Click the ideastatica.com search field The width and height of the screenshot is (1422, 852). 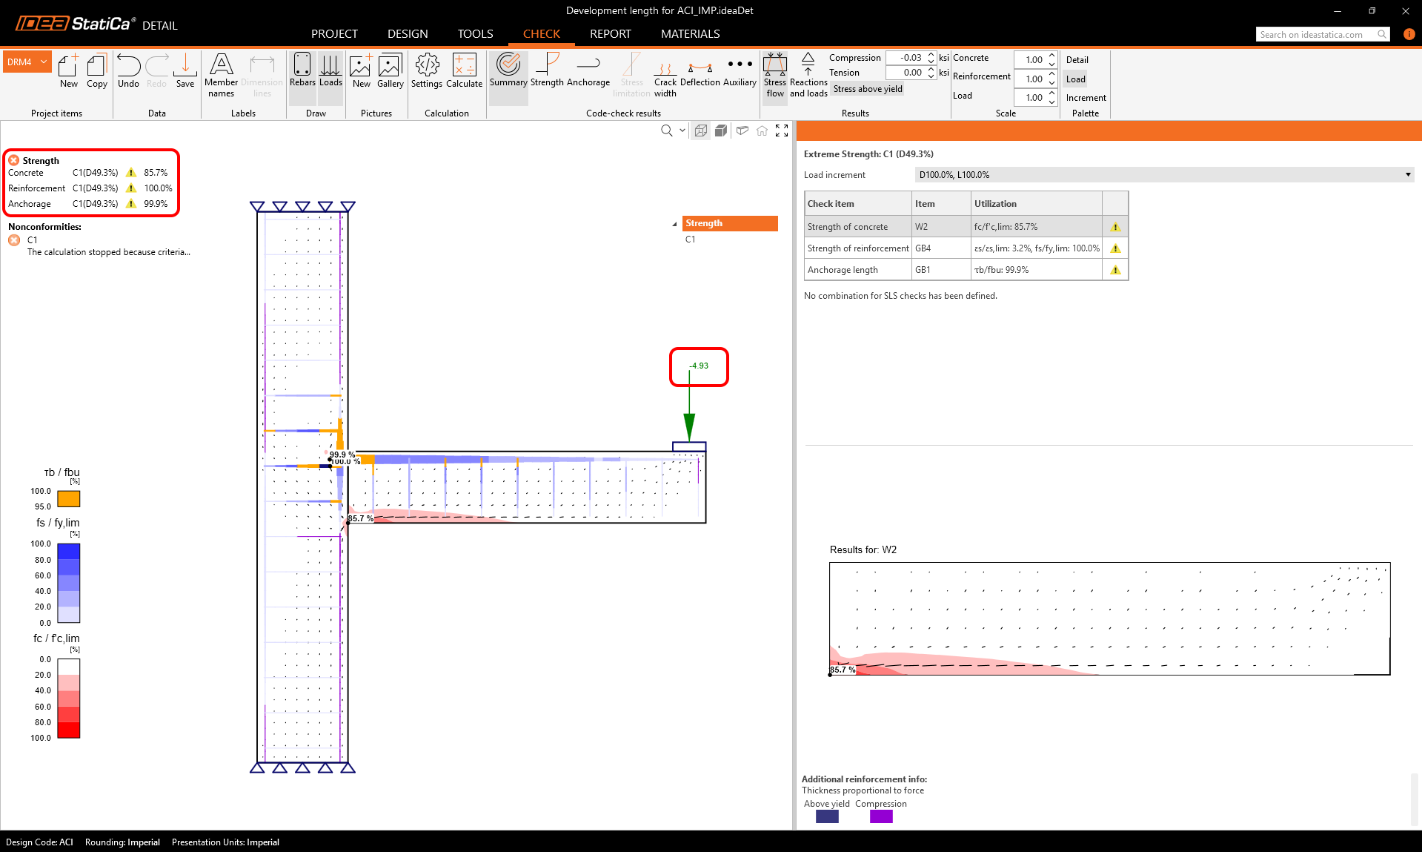(x=1315, y=34)
